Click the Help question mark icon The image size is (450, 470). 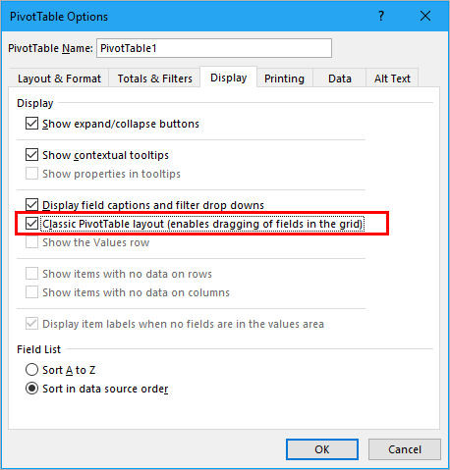(x=381, y=16)
